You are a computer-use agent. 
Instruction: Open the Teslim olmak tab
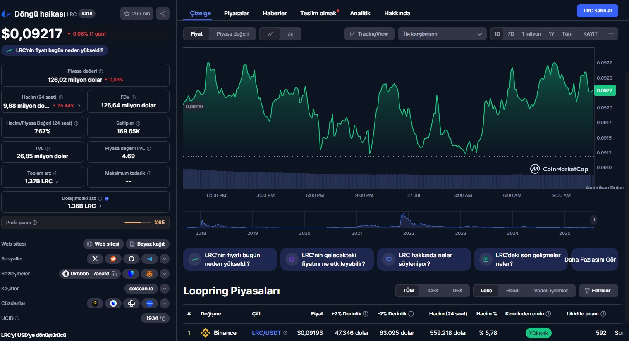(318, 13)
